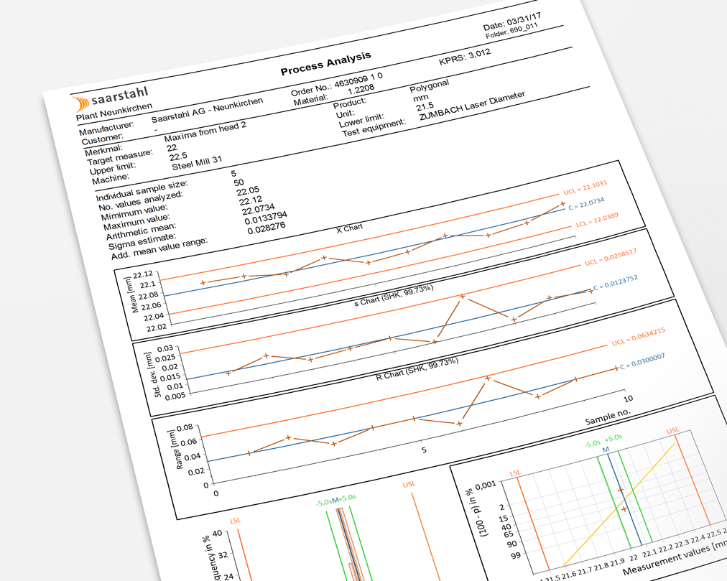Click the "UCL = 0.0634215" label
This screenshot has height=581, width=727.
point(639,337)
